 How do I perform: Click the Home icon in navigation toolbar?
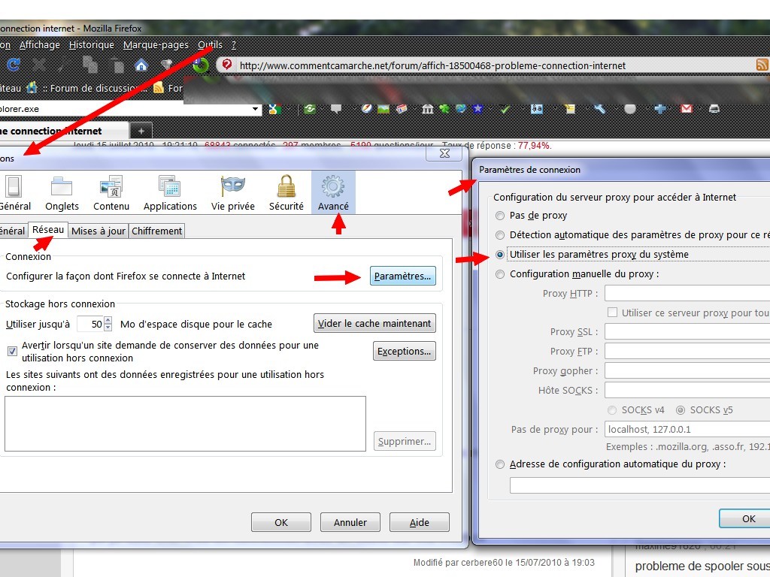pos(140,65)
